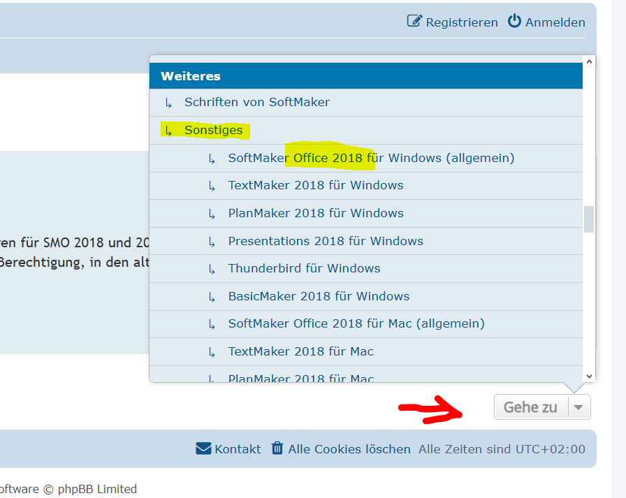Click the trash icon for Alle Cookies löschen
The image size is (626, 498).
[277, 448]
